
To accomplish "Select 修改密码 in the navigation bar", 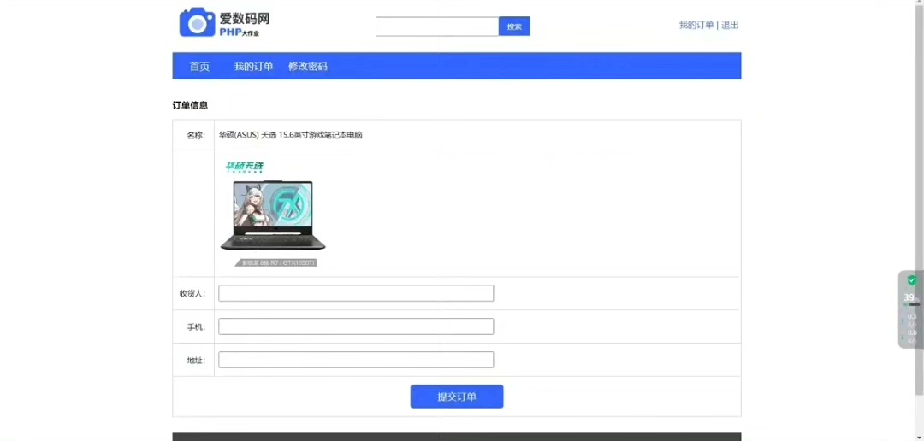I will 308,67.
